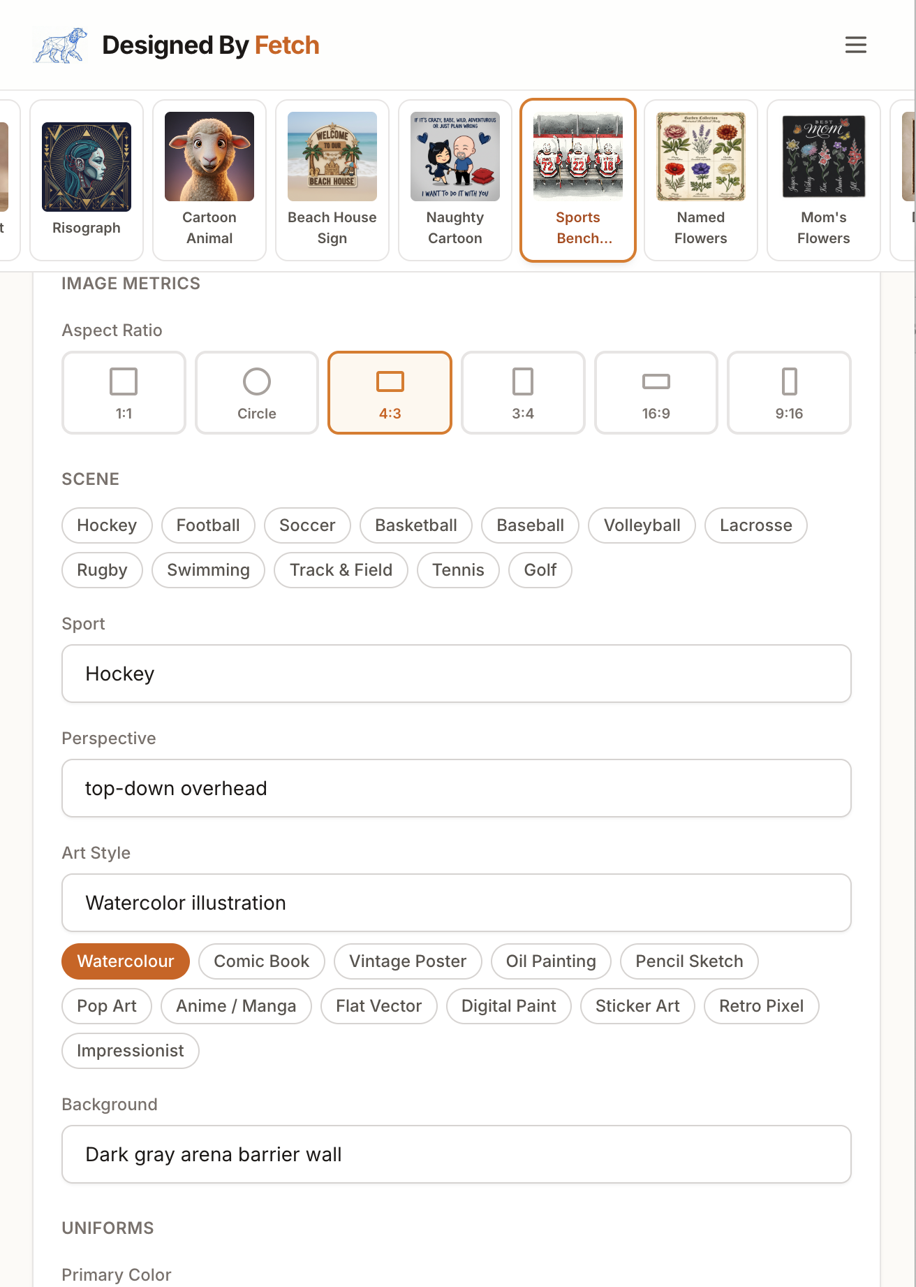Apply the Comic Book art style
Viewport: 916px width, 1287px height.
262,961
